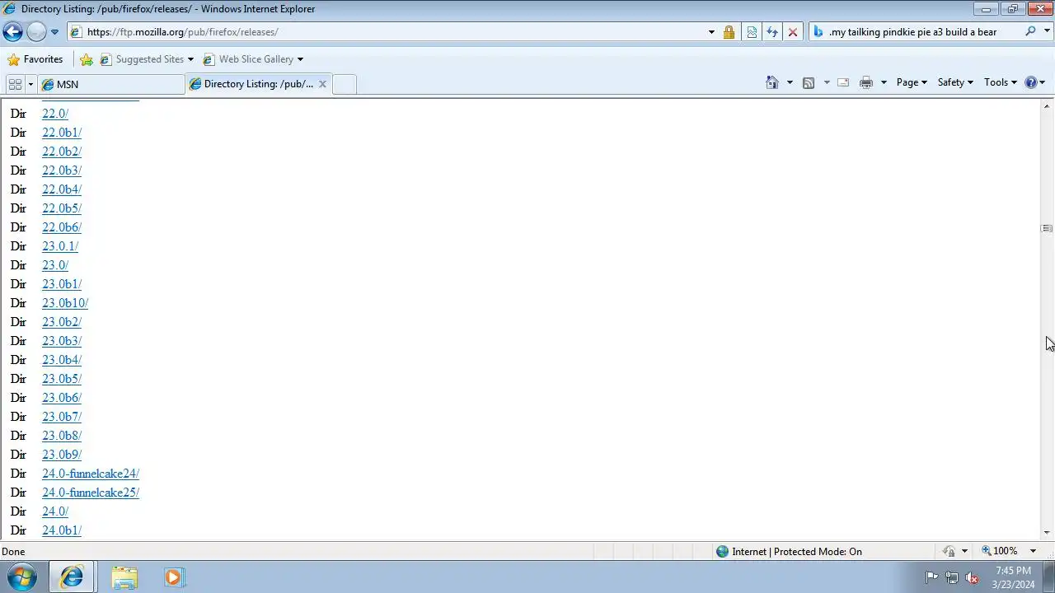This screenshot has width=1055, height=593.
Task: Open Windows Explorer from taskbar
Action: pyautogui.click(x=124, y=577)
